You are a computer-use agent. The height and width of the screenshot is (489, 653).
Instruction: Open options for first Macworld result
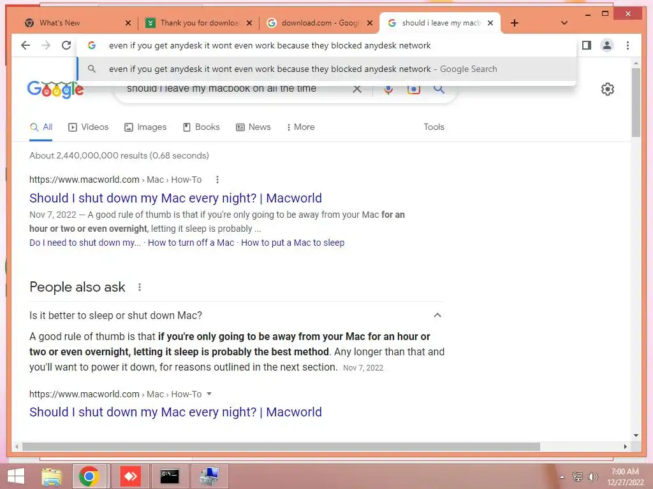point(217,180)
